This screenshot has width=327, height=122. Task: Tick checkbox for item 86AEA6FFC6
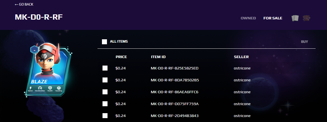105,92
